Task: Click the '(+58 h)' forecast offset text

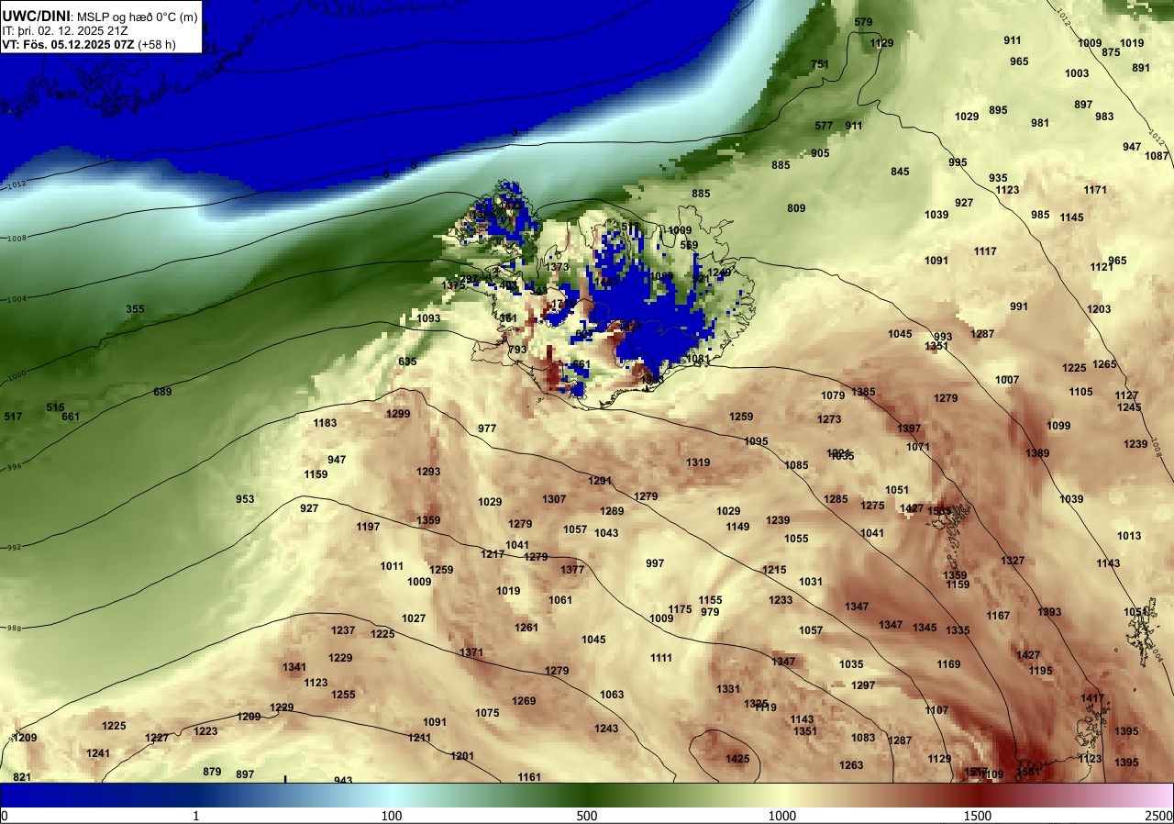Action: (x=159, y=43)
